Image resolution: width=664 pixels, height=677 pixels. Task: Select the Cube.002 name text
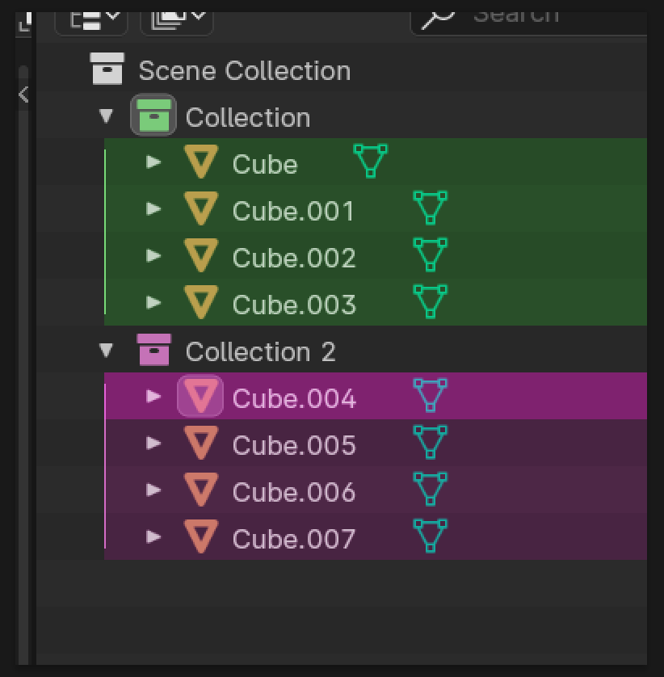pos(293,258)
